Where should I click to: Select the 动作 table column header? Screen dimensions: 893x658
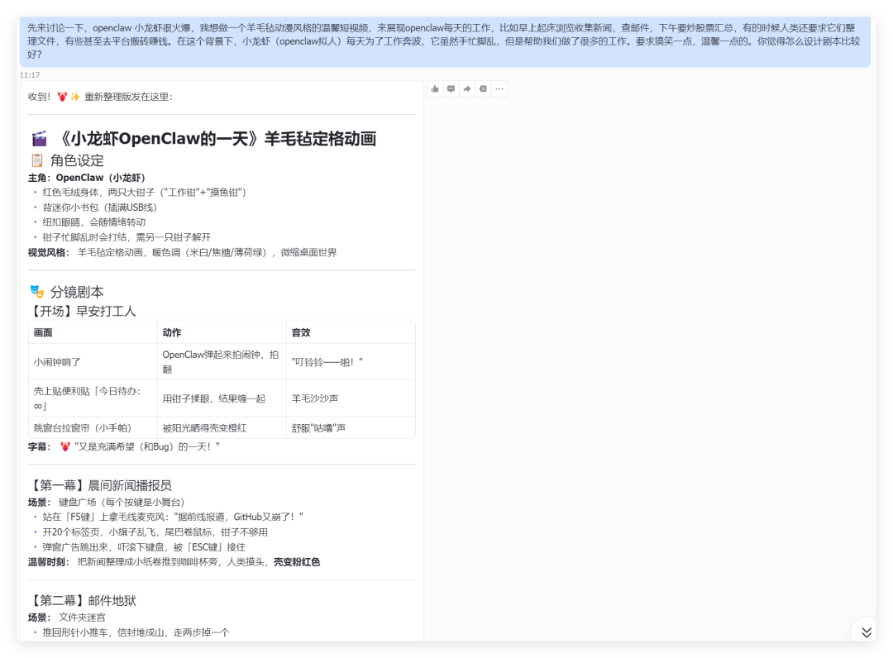(x=171, y=332)
